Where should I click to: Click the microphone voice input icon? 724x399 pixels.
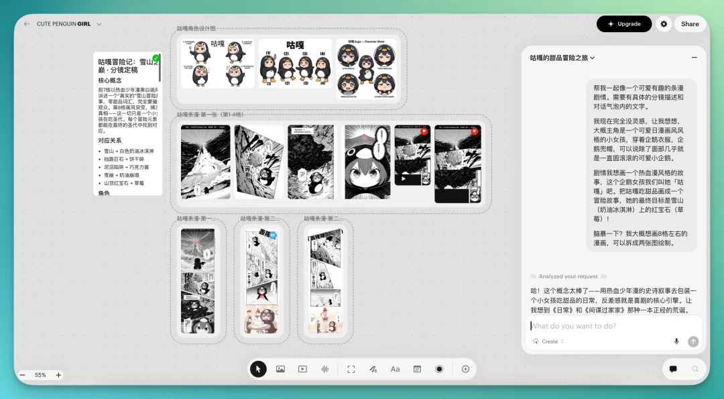(676, 341)
